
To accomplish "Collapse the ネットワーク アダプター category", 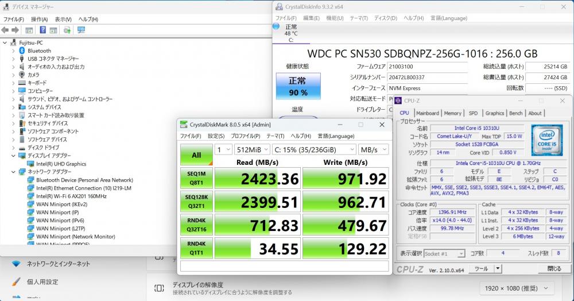I will pyautogui.click(x=13, y=172).
